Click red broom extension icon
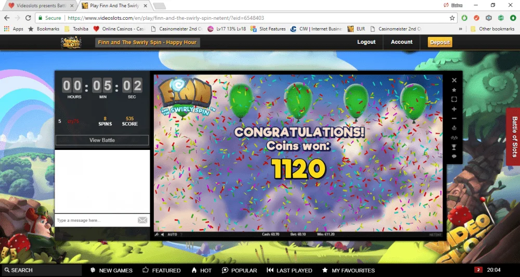520x277 pixels. (476, 18)
